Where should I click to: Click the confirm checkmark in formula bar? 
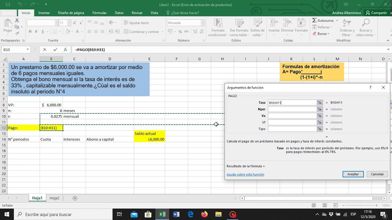click(55, 50)
